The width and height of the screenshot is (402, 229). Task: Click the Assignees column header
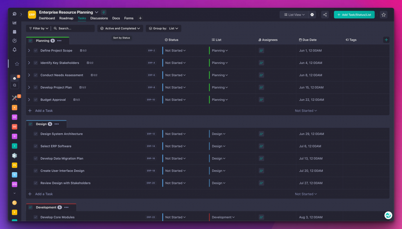click(268, 40)
